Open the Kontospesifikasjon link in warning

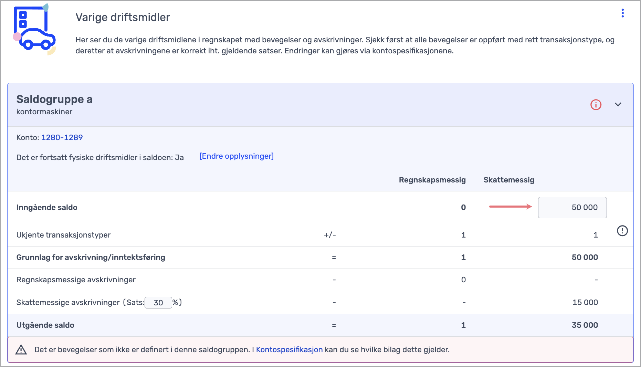click(289, 350)
